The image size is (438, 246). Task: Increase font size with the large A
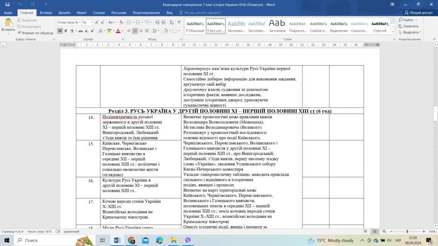96,22
